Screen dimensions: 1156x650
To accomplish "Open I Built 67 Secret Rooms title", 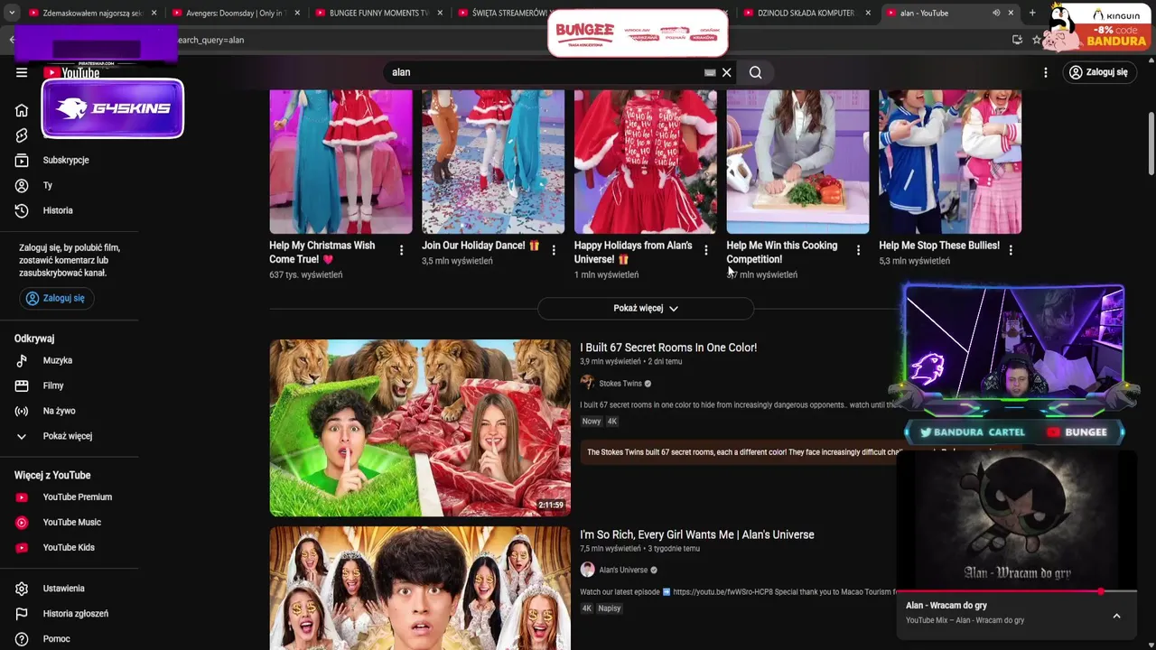I will pyautogui.click(x=668, y=348).
